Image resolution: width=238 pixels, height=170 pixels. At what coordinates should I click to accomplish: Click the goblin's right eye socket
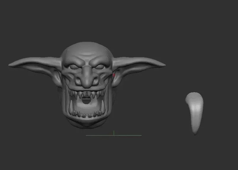click(x=99, y=67)
